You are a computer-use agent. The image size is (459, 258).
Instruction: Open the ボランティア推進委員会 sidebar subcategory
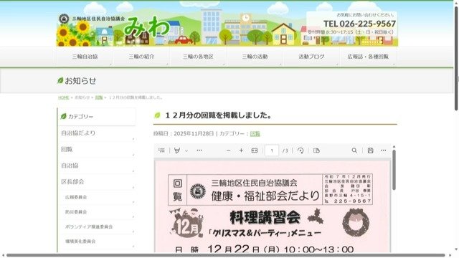[97, 226]
